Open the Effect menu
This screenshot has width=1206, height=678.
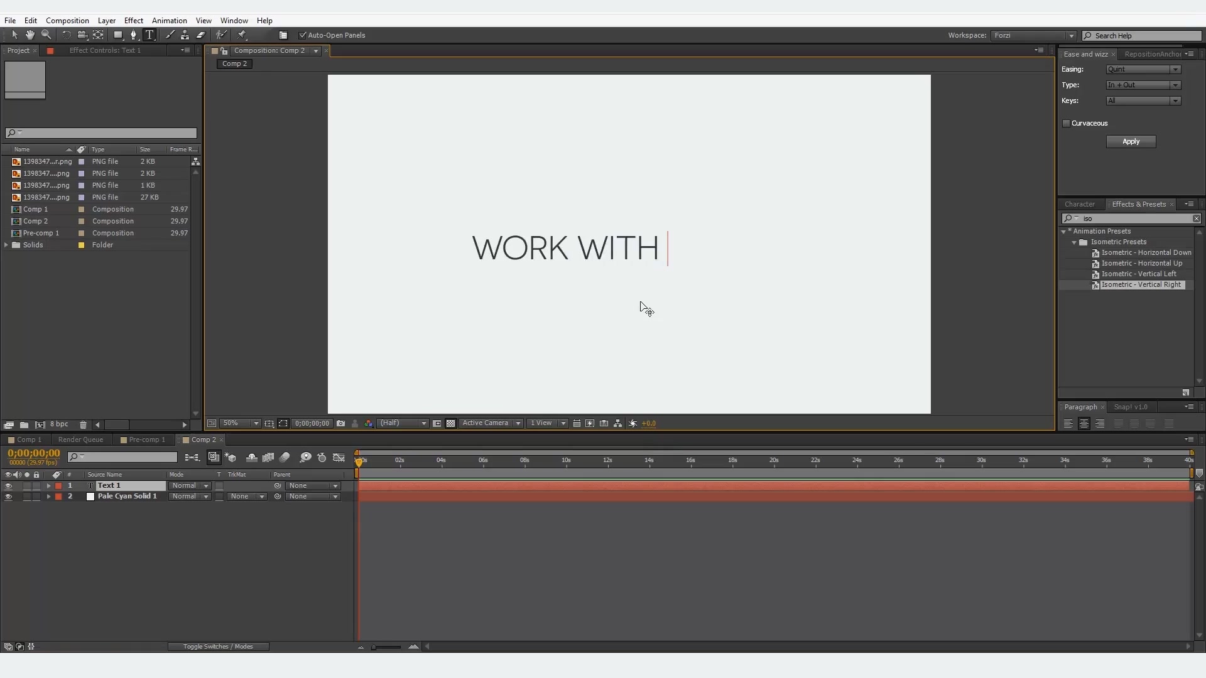pyautogui.click(x=133, y=21)
